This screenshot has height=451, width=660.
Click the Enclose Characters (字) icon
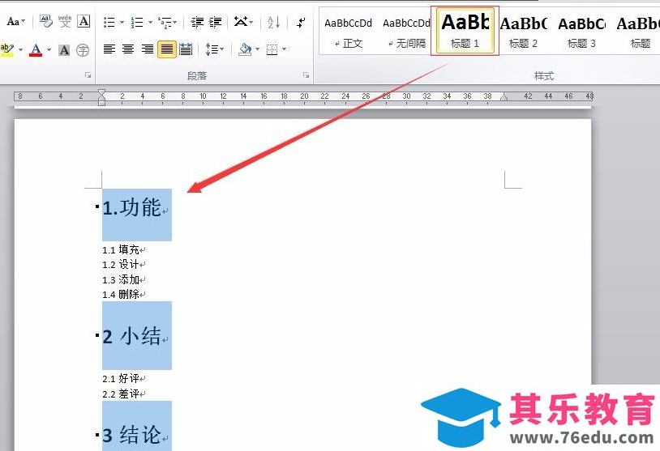(x=83, y=50)
